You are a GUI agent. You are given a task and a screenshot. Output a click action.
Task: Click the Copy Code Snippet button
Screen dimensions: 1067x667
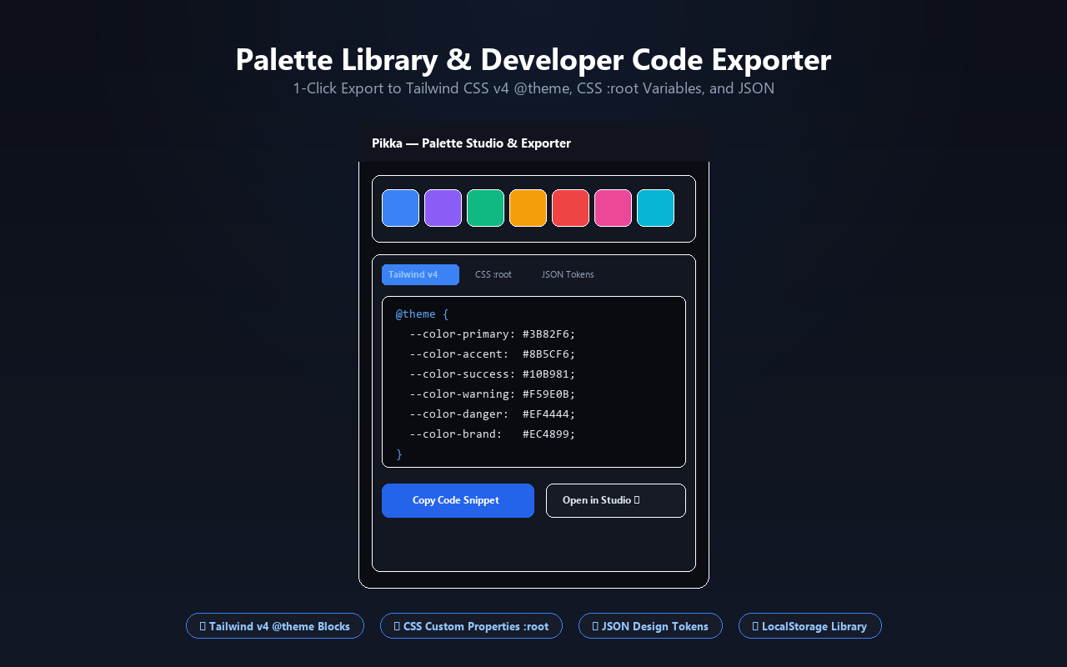click(458, 500)
